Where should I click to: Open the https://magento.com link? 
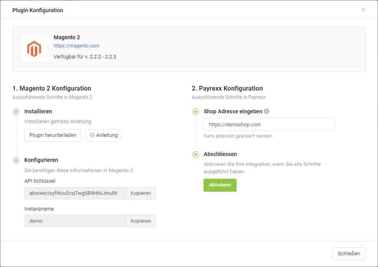[76, 46]
